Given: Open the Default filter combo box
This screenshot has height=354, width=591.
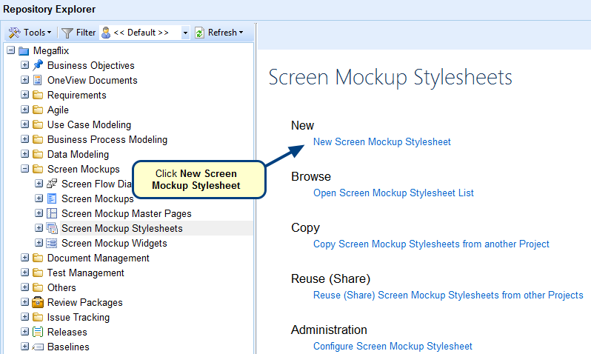Looking at the screenshot, I should [x=185, y=33].
